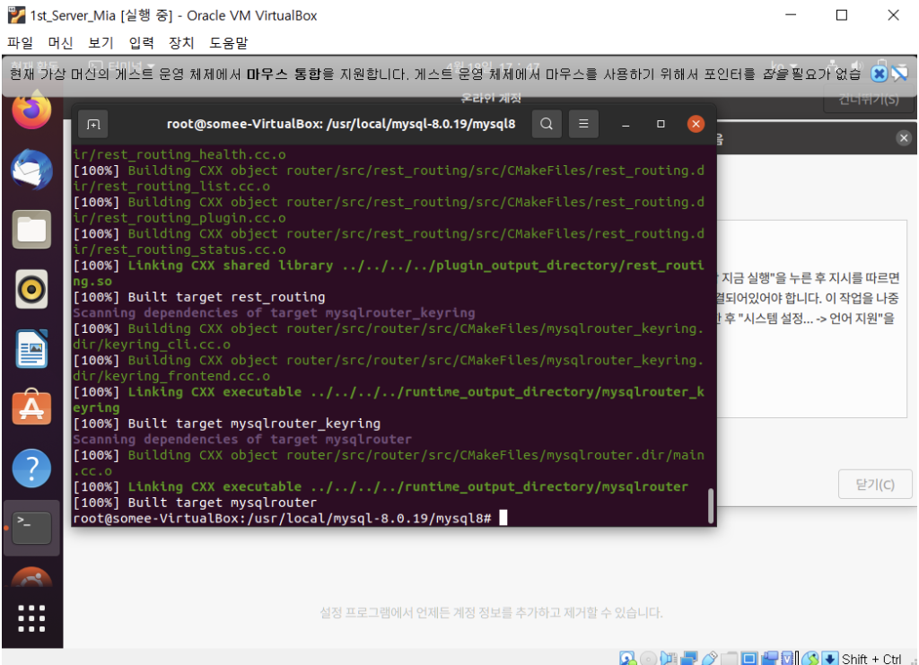The image size is (919, 665).
Task: Close the terminal with the red X
Action: point(696,124)
